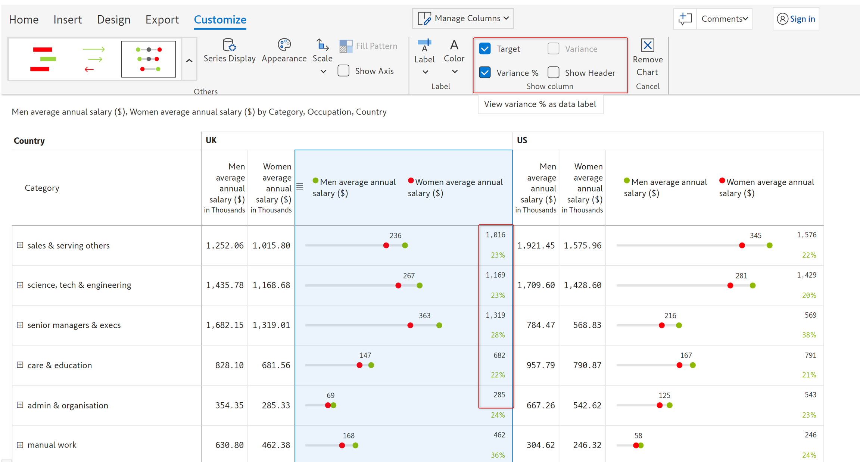Select the bar chart type thumbnail
860x462 pixels.
(43, 59)
